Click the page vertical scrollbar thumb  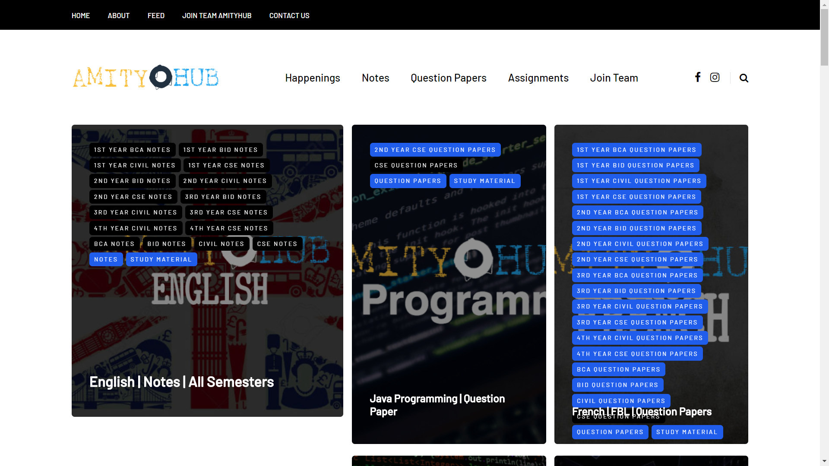tap(824, 37)
